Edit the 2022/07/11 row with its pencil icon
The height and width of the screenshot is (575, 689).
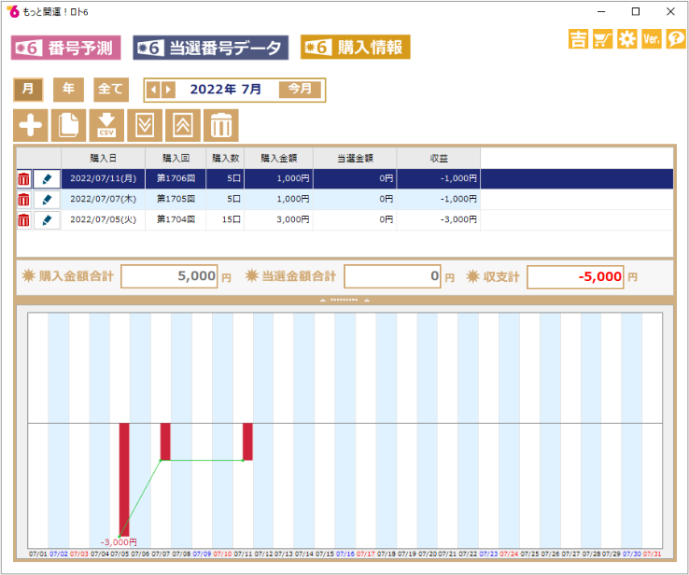47,179
